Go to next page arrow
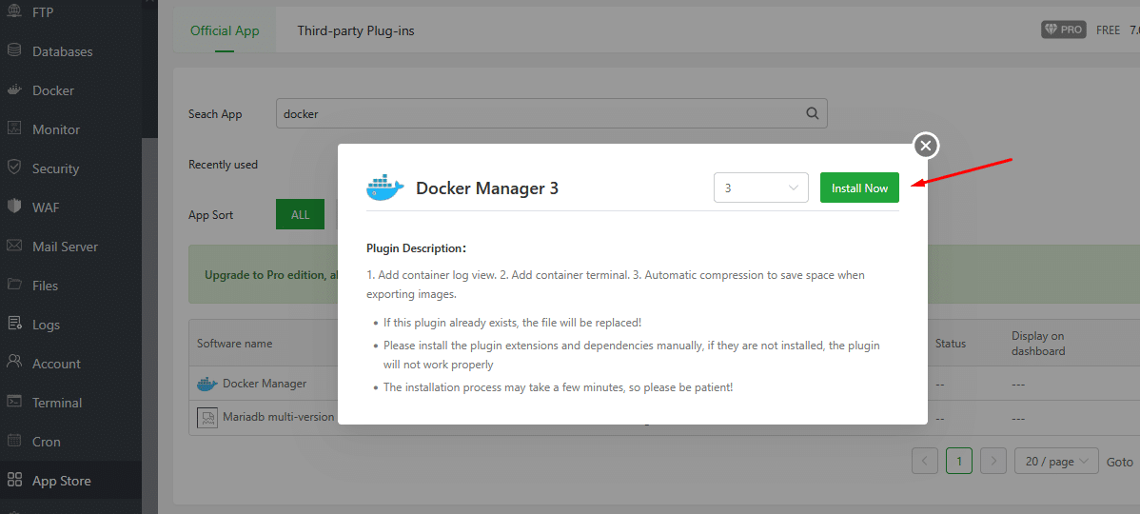1140x514 pixels. (993, 461)
